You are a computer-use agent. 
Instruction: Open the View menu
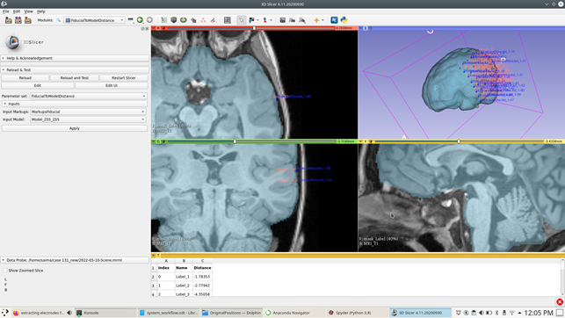click(28, 11)
